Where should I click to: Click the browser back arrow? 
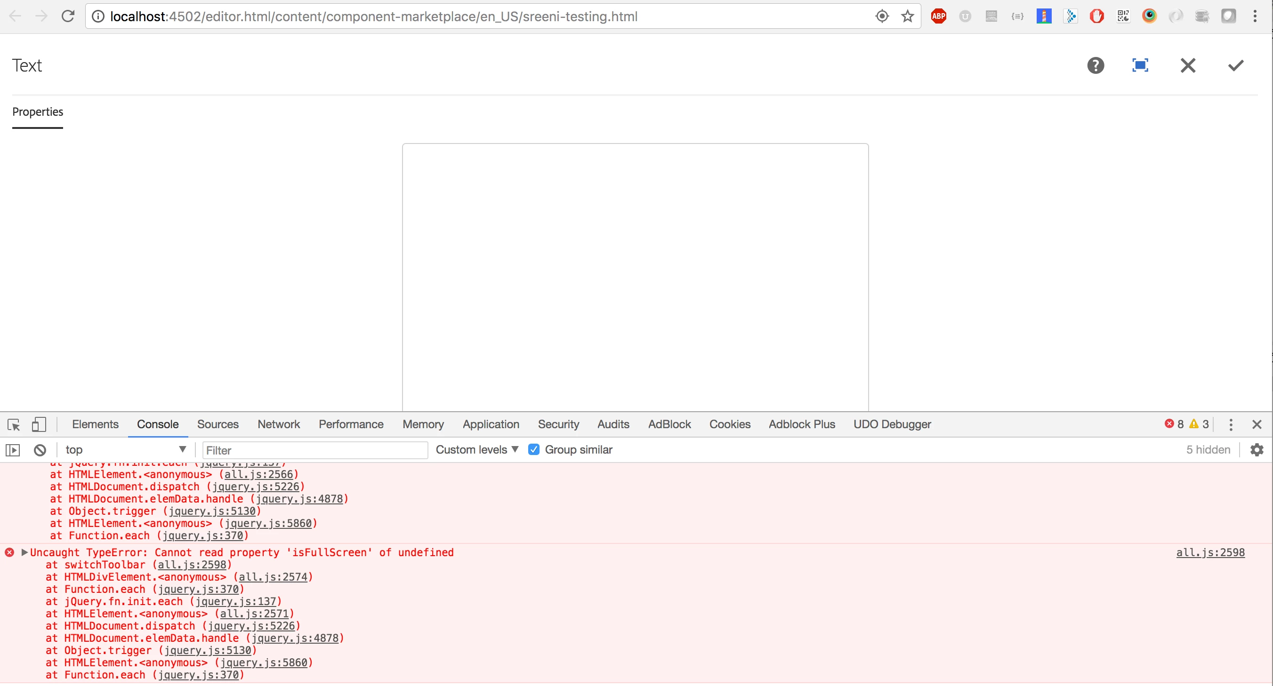pos(15,16)
